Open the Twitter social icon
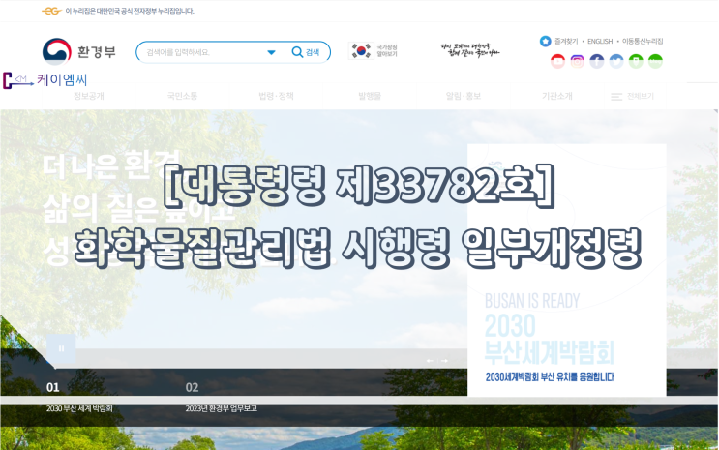 coord(616,61)
